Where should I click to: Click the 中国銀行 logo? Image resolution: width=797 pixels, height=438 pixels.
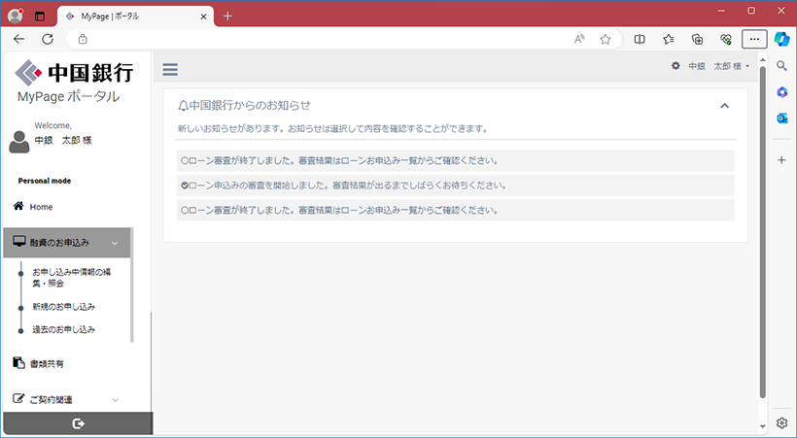[74, 74]
